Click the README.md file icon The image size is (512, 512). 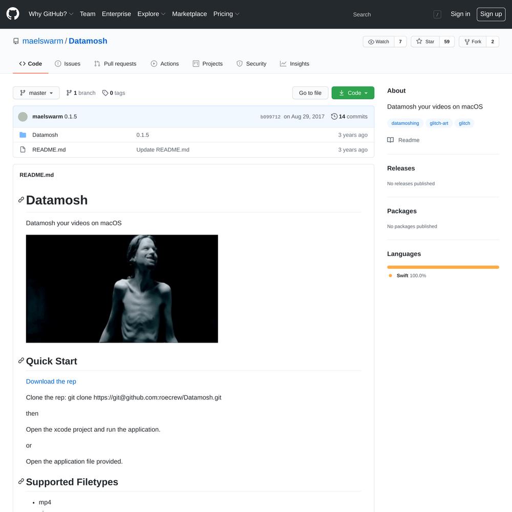pyautogui.click(x=23, y=150)
